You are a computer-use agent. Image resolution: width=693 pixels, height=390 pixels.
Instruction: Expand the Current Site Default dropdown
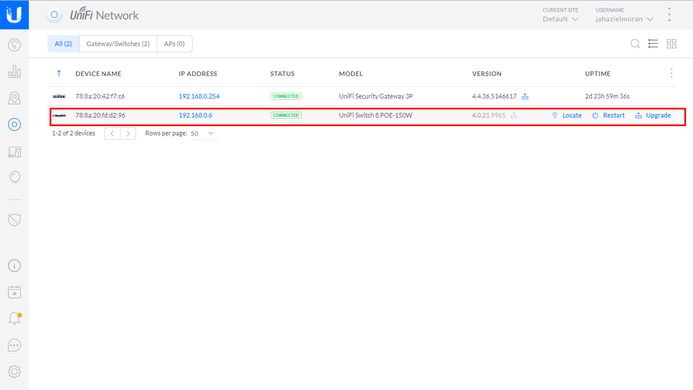(x=560, y=19)
